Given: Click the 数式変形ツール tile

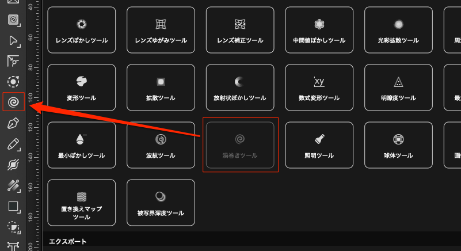Looking at the screenshot, I should pos(319,88).
